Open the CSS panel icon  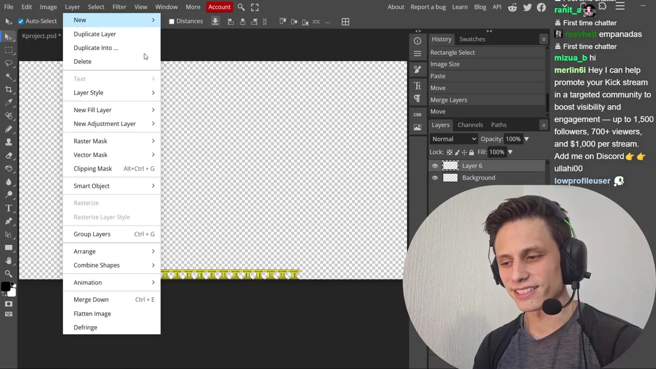click(417, 114)
